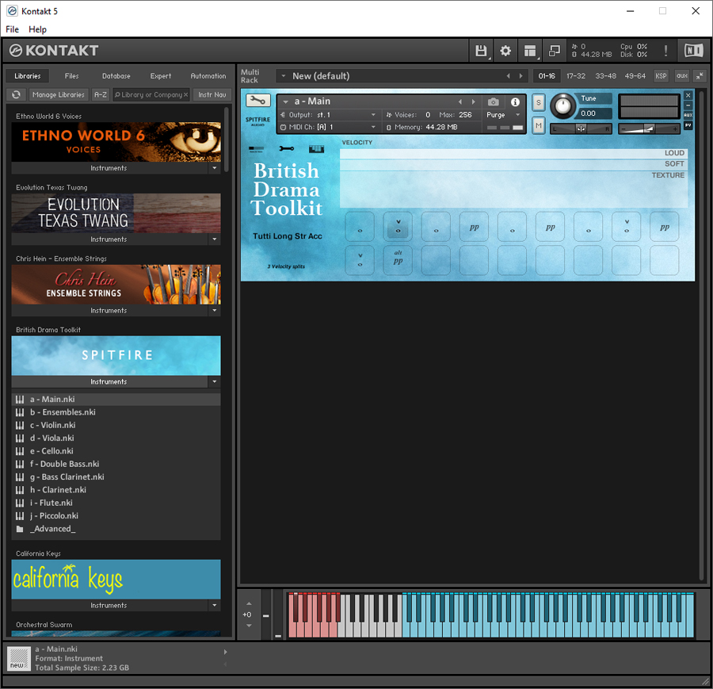This screenshot has width=713, height=689.
Task: Load 'e - Cello.nki' instrument
Action: 116,451
